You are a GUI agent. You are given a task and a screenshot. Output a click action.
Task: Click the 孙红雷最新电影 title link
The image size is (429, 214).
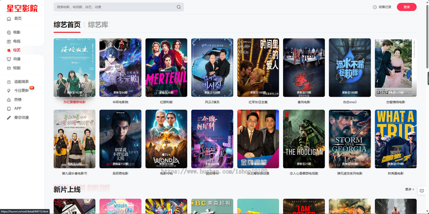(74, 102)
